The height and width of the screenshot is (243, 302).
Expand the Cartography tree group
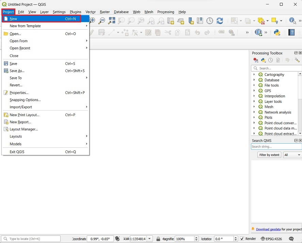tap(254, 75)
